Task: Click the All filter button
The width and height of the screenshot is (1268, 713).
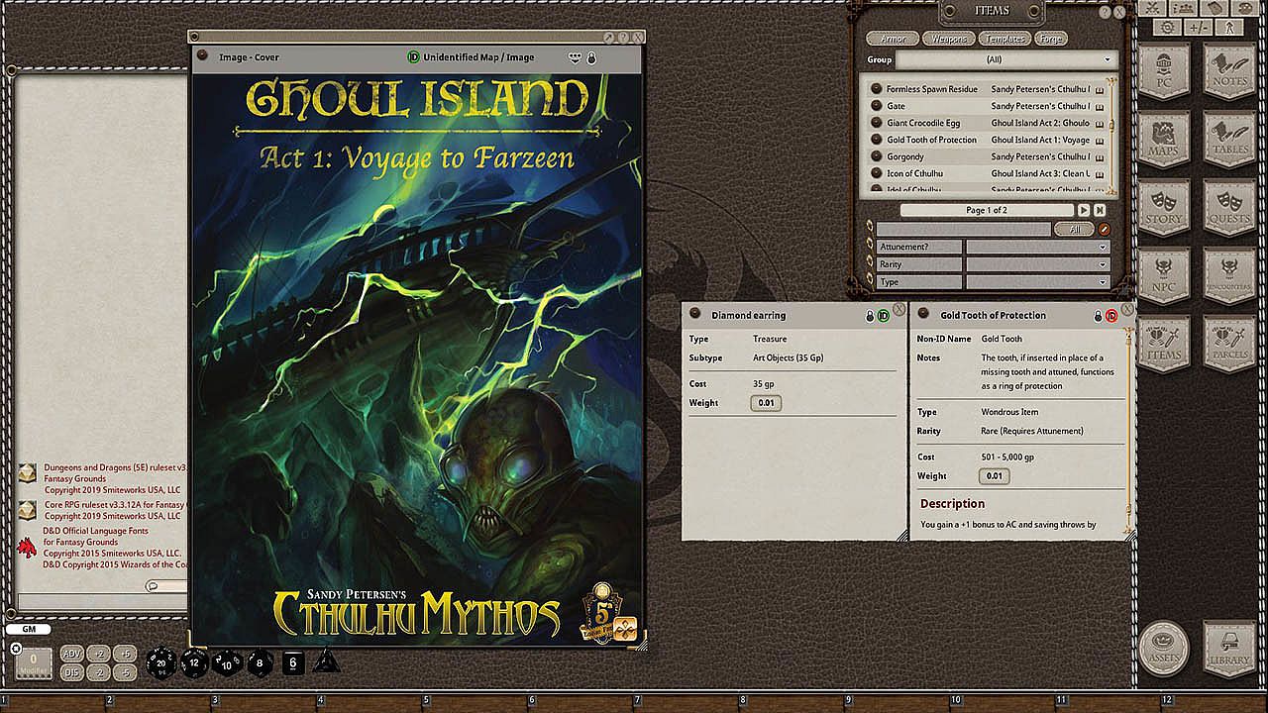Action: (x=1075, y=230)
